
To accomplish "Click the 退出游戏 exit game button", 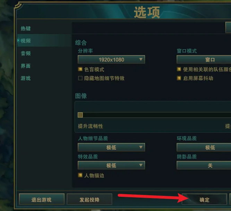I will click(x=41, y=200).
